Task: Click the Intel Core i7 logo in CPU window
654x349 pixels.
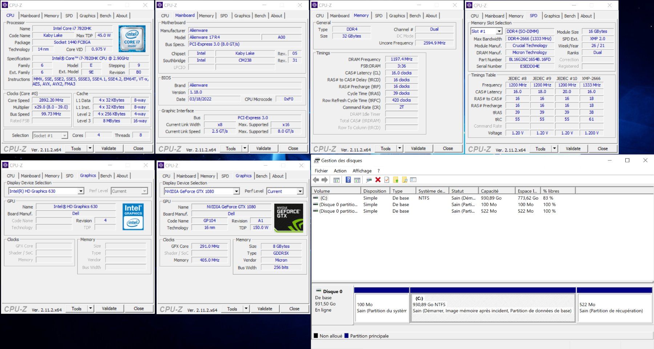Action: pos(132,38)
